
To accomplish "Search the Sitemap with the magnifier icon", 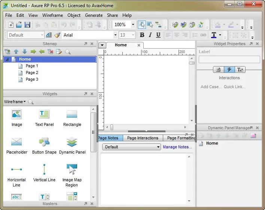I will click(x=68, y=52).
